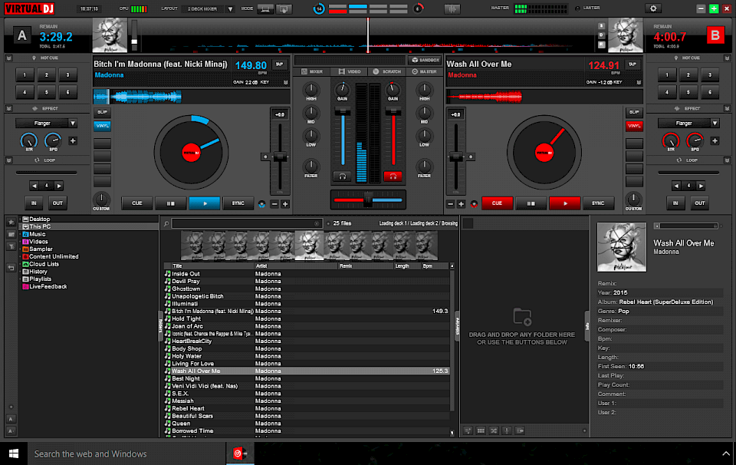Click deck A blue volume fader
This screenshot has width=736, height=465.
(343, 112)
